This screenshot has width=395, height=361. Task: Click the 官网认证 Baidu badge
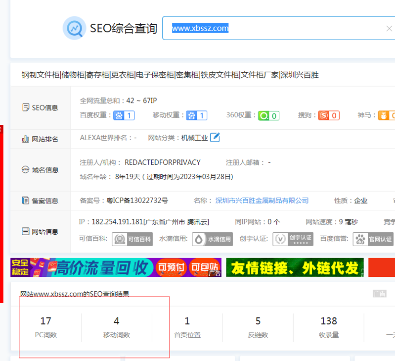373,239
